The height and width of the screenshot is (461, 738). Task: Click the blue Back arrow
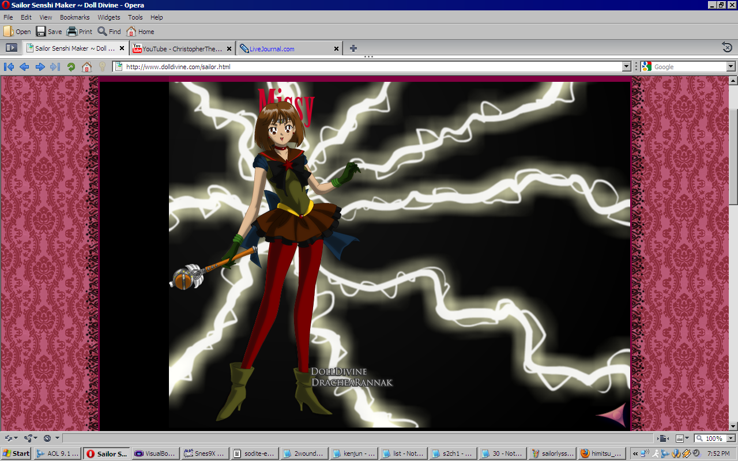[x=24, y=67]
